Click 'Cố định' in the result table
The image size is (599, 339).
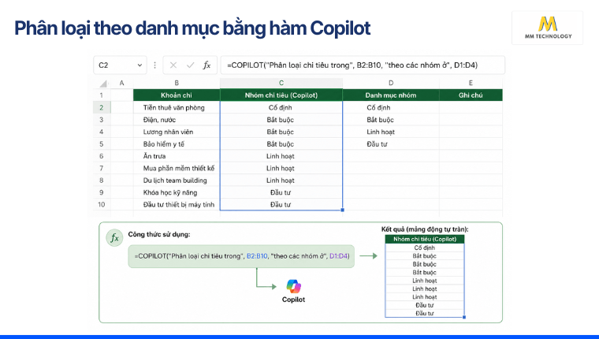point(425,248)
